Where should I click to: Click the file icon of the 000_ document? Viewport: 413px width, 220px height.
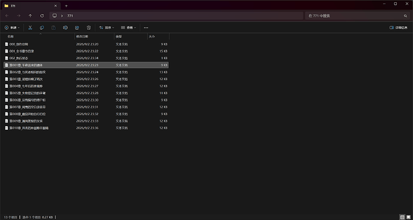pyautogui.click(x=7, y=44)
